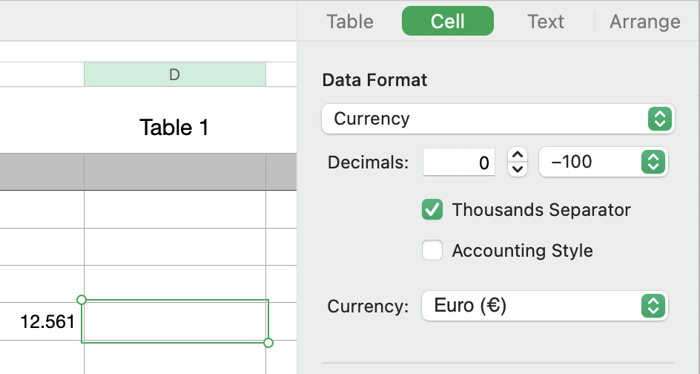This screenshot has width=700, height=374.
Task: Select the gray header row cell under column D
Action: pos(174,171)
